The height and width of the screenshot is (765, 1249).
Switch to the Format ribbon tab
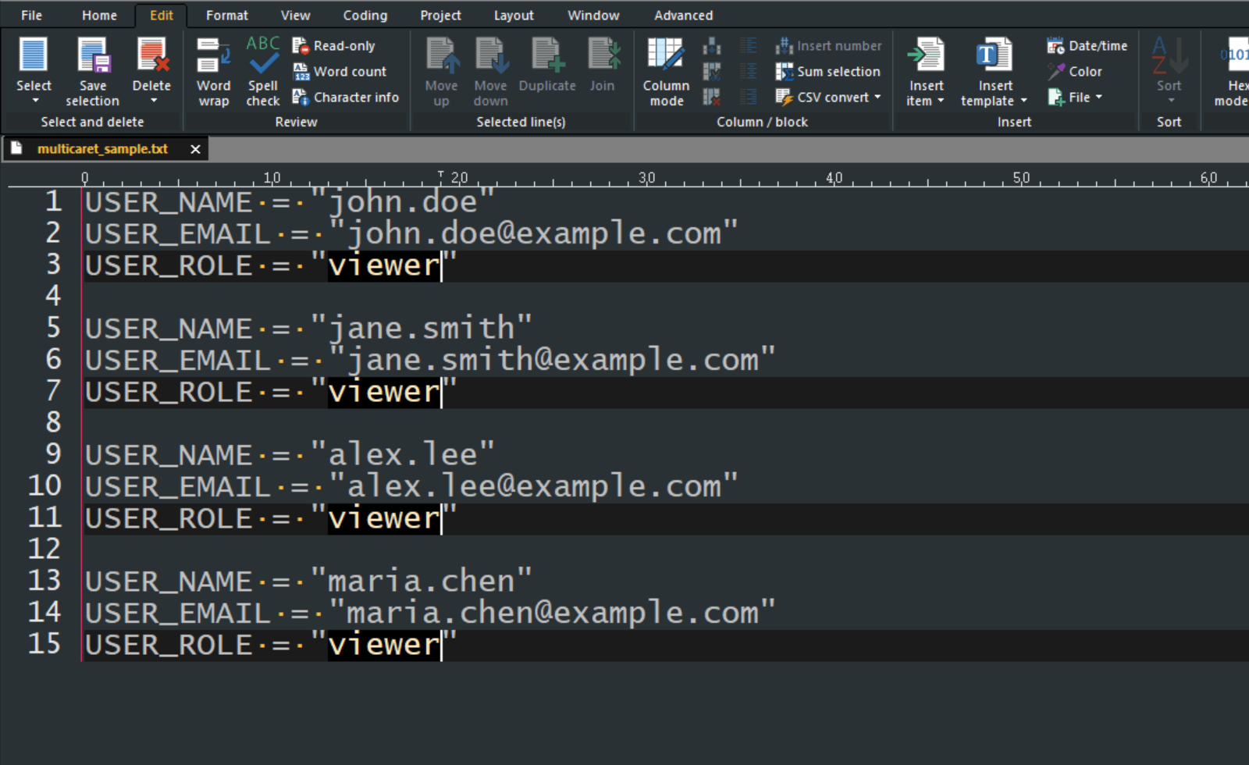click(226, 16)
